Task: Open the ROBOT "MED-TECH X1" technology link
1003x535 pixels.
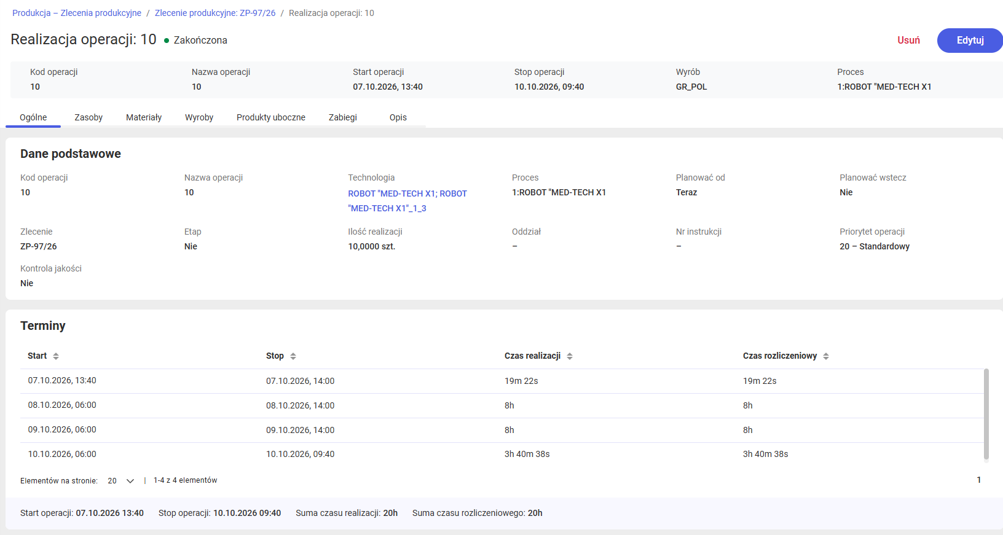Action: tap(407, 201)
